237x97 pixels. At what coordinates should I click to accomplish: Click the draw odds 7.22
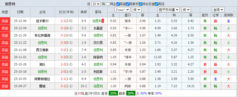(174, 86)
